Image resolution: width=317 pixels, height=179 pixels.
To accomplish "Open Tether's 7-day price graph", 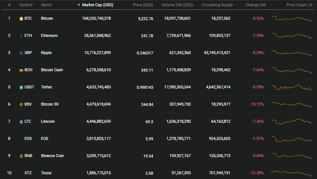I will coord(292,87).
